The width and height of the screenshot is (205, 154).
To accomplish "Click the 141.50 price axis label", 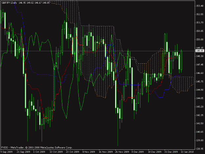I will 200,123.
